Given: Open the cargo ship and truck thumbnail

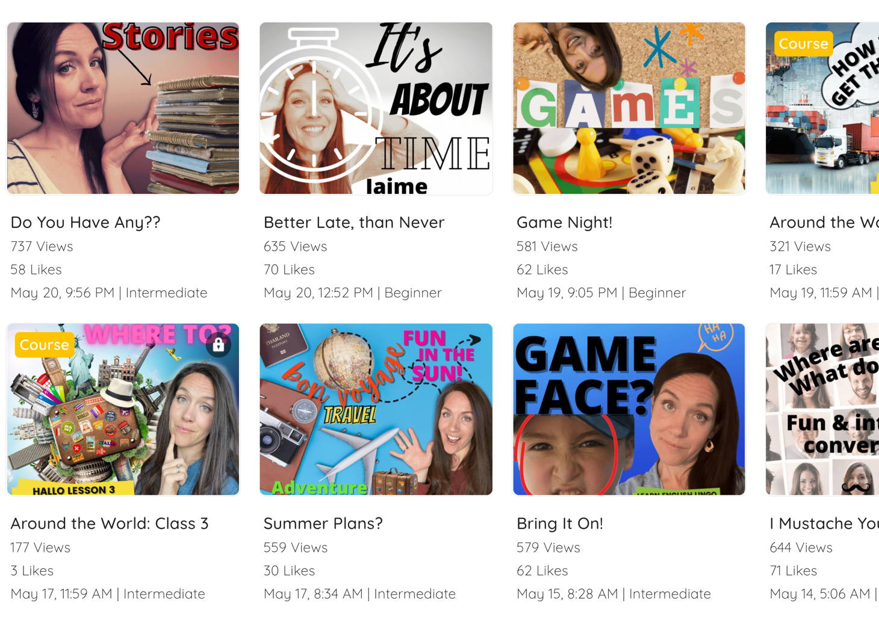Looking at the screenshot, I should [822, 108].
